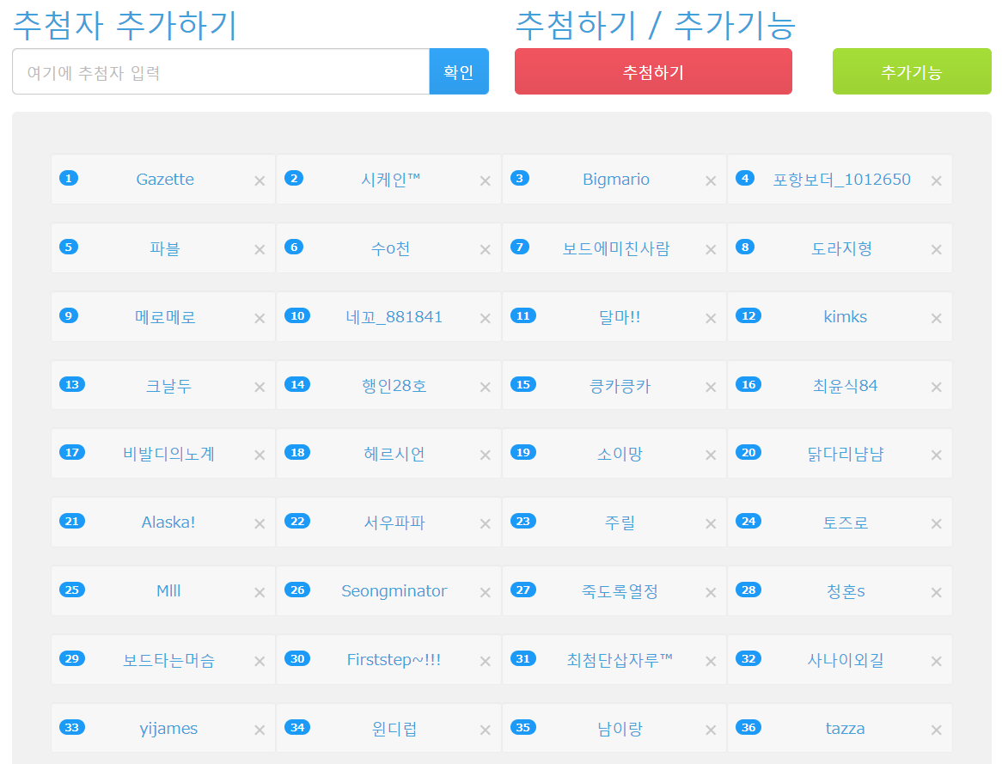Delete 윈디럽 via its X icon
Viewport: 1002px width, 764px height.
coord(485,730)
